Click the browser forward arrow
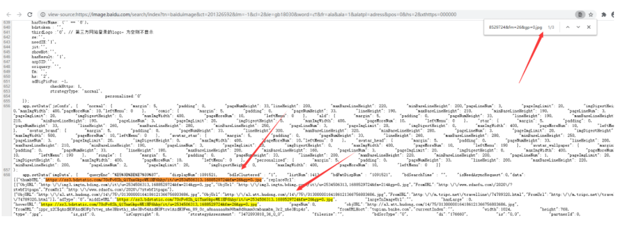The width and height of the screenshot is (623, 228). [x=19, y=14]
